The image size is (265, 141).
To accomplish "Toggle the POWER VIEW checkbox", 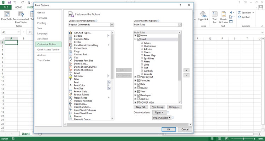I will (139, 102).
